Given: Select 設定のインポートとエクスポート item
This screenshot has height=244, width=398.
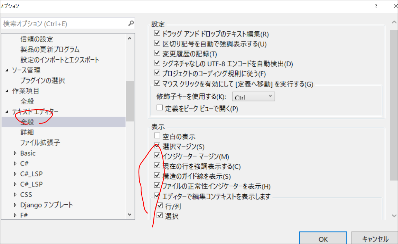Looking at the screenshot, I should 60,60.
